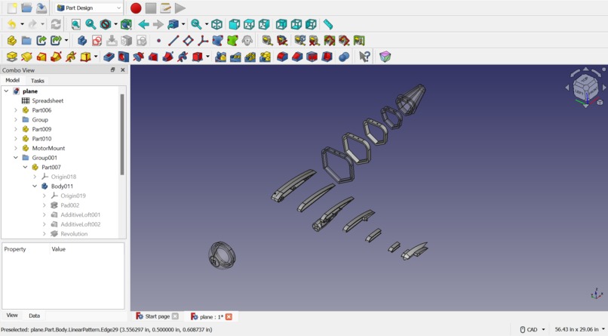Viewport: 608px width, 336px height.
Task: Toggle the bounding box selection icon
Action: [126, 24]
